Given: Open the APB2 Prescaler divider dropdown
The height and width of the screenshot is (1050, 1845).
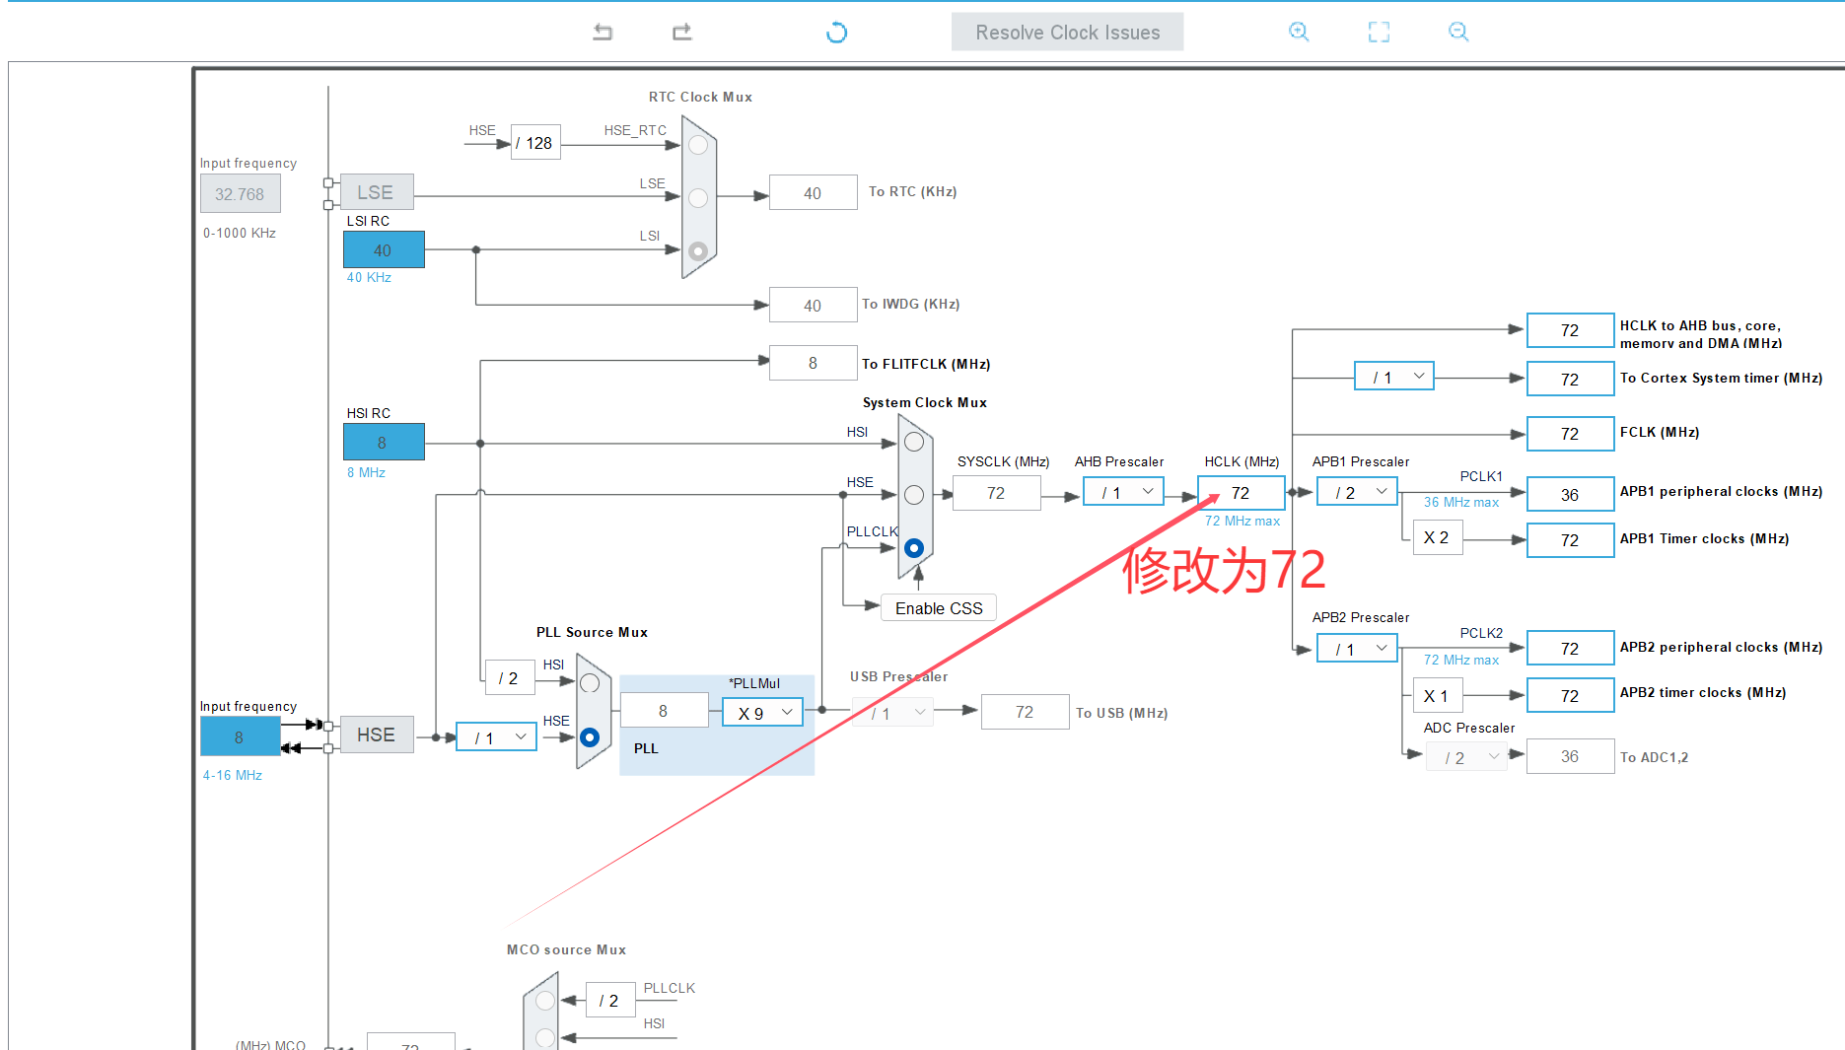Looking at the screenshot, I should (x=1356, y=648).
